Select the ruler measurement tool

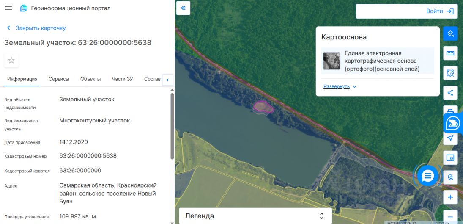pyautogui.click(x=450, y=53)
